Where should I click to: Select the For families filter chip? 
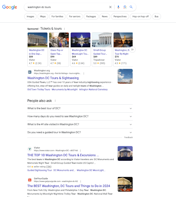57,17
